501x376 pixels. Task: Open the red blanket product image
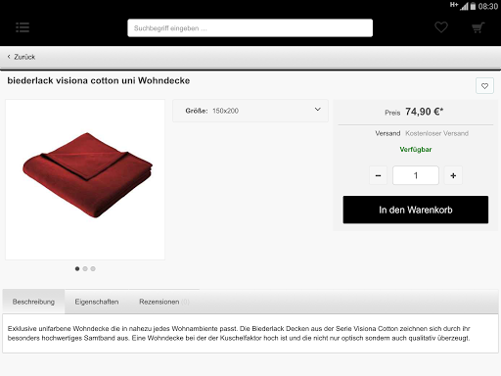click(x=85, y=179)
